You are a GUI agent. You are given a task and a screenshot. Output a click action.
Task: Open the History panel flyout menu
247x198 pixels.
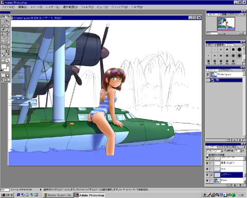pos(244,70)
